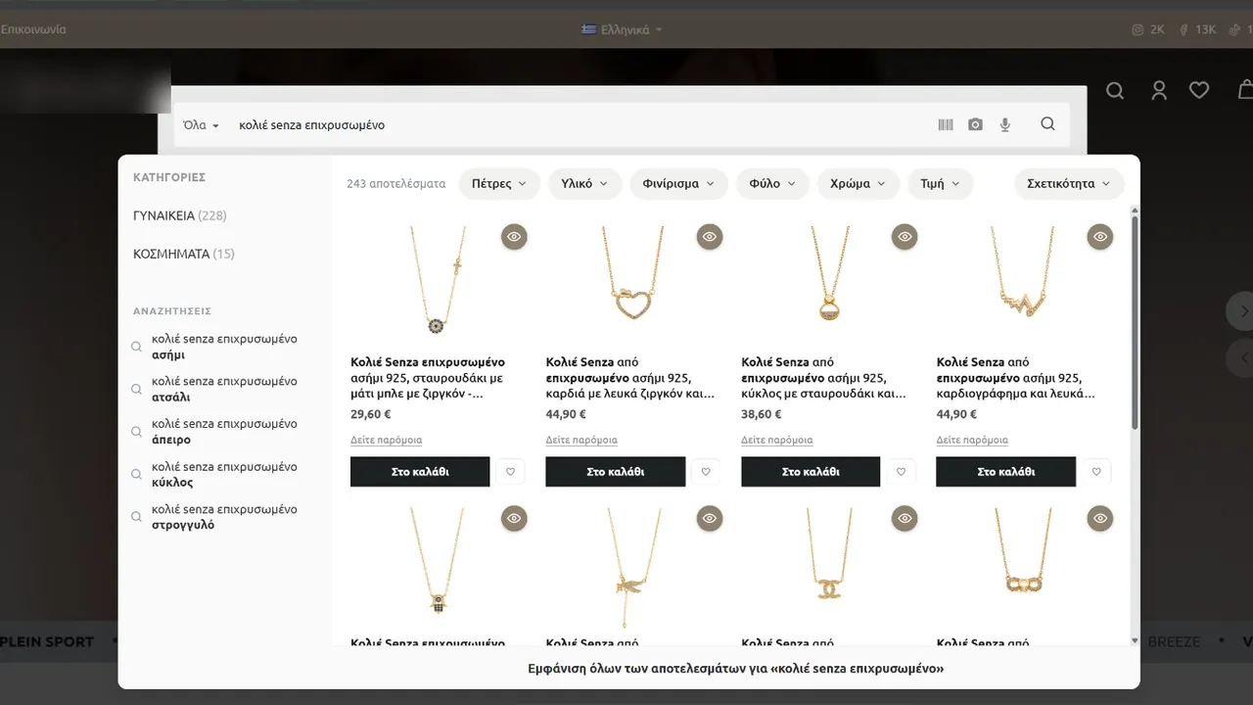
Task: Activate the microphone voice search icon
Action: [1004, 124]
